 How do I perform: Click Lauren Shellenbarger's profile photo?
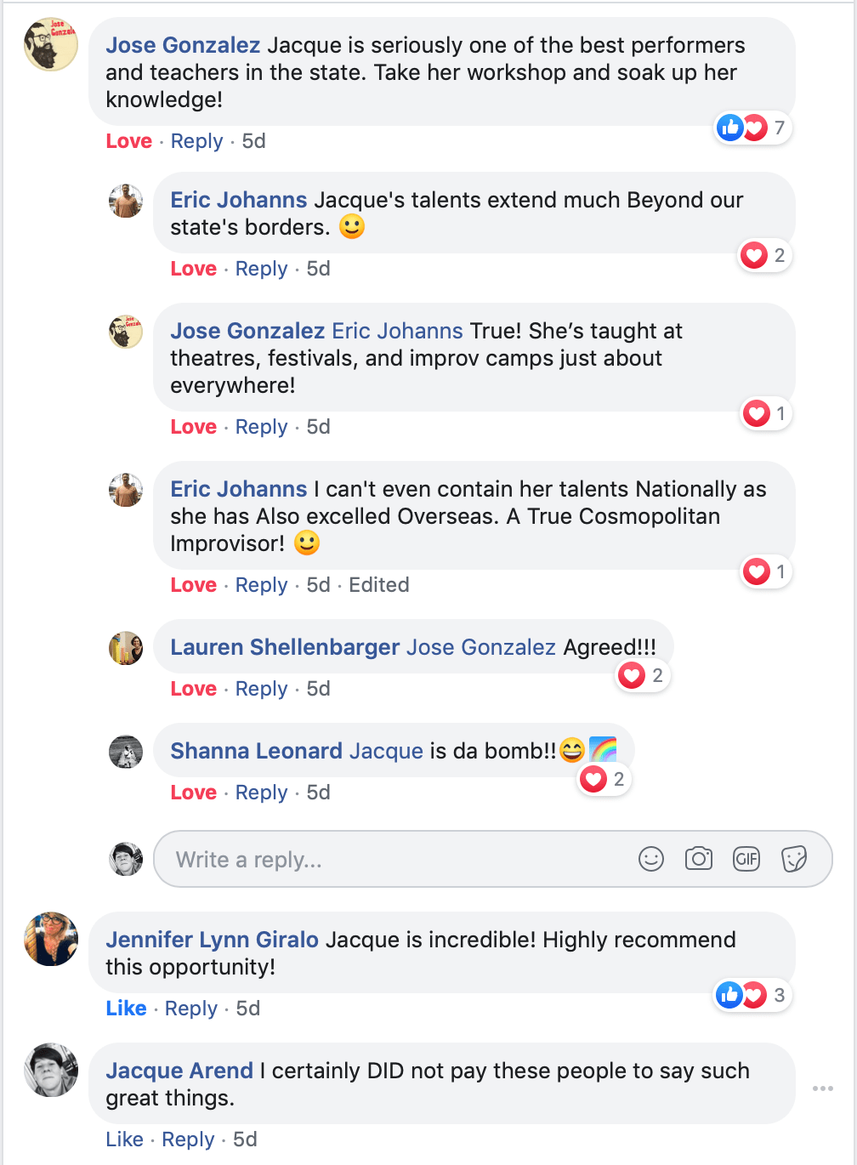126,648
